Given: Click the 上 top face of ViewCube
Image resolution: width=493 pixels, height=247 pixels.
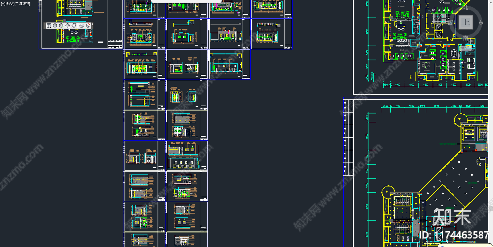Looking at the screenshot, I should coord(466,22).
